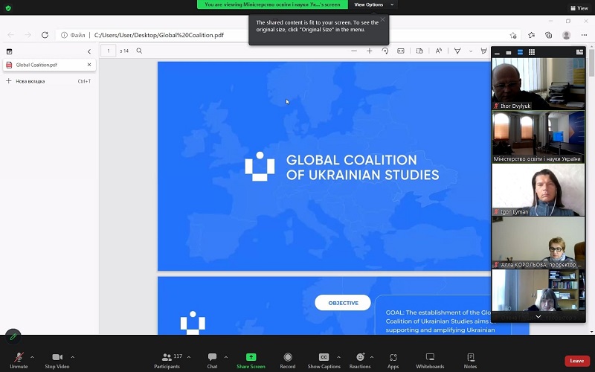Expand caption options arrow

[338, 357]
